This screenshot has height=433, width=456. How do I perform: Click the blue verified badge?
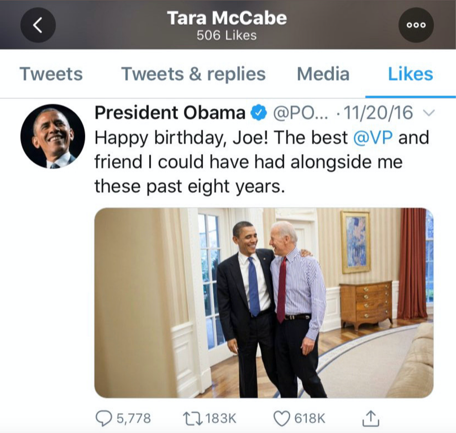pos(259,113)
